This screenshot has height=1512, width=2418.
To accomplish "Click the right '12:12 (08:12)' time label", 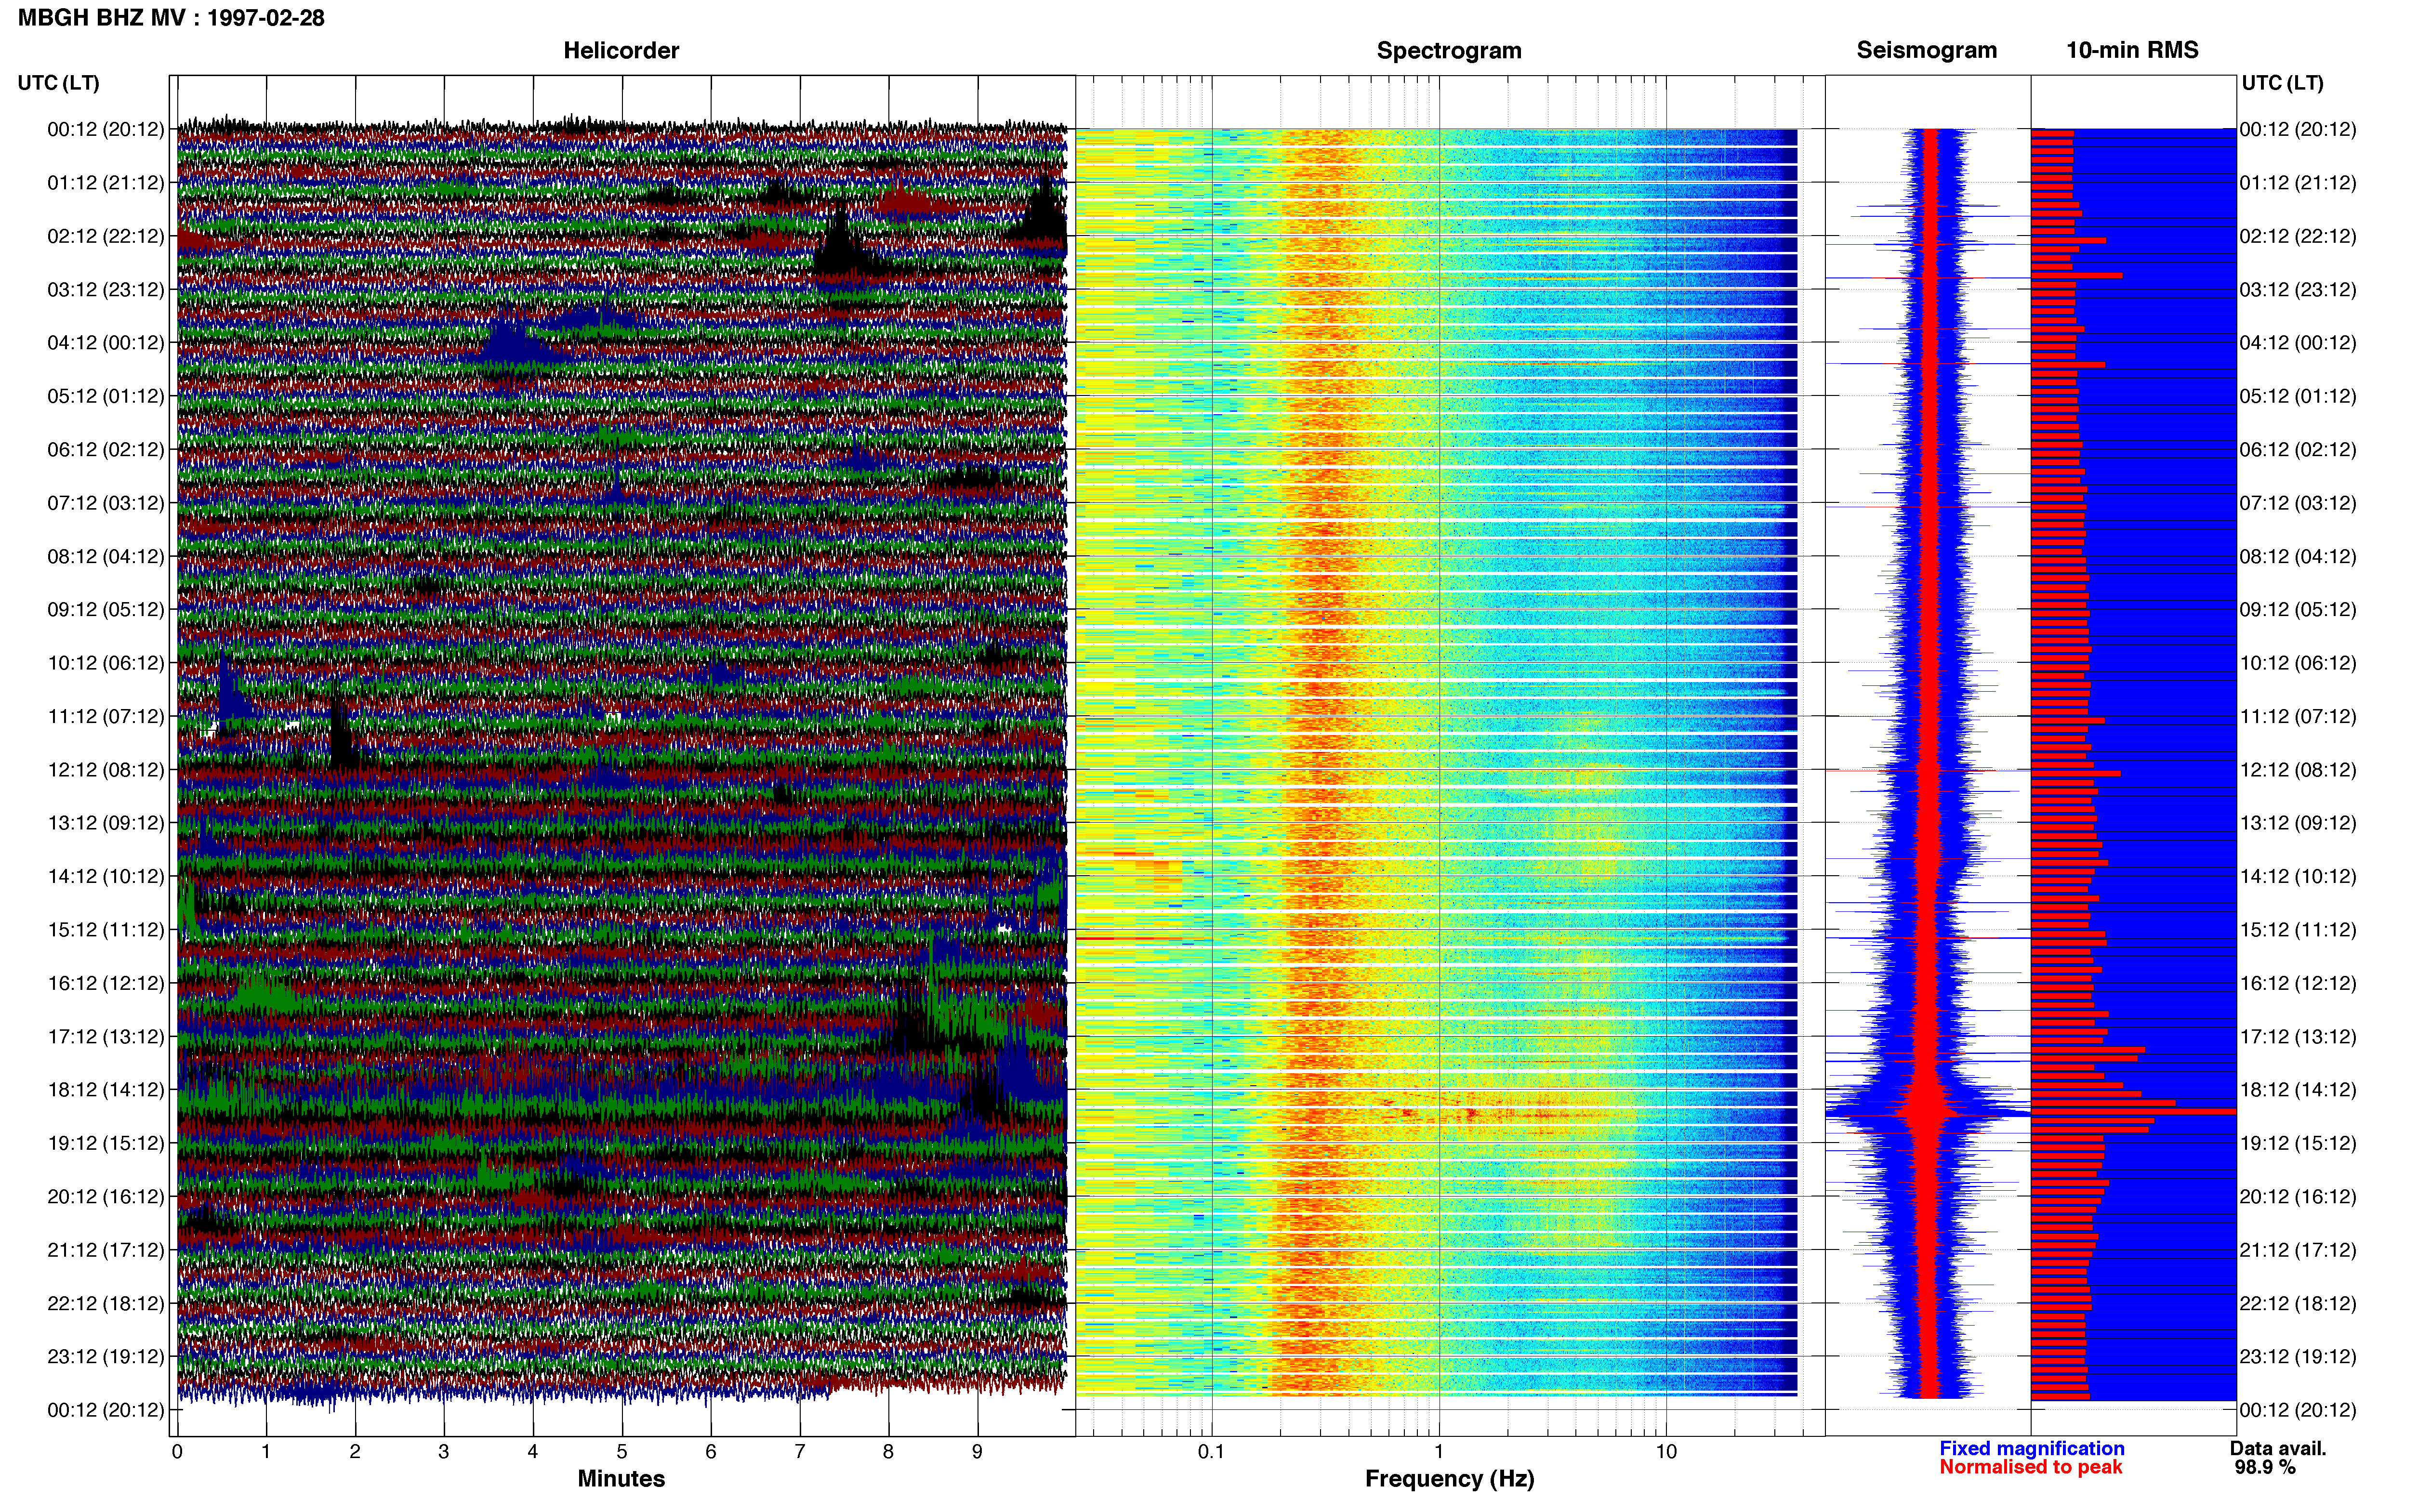I will point(2298,770).
